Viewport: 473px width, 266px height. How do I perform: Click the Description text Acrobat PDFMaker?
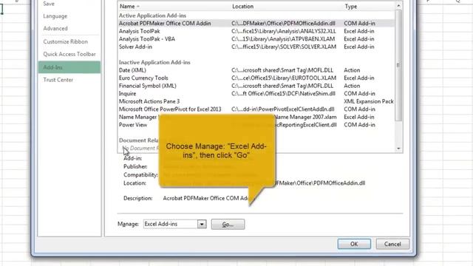[208, 198]
